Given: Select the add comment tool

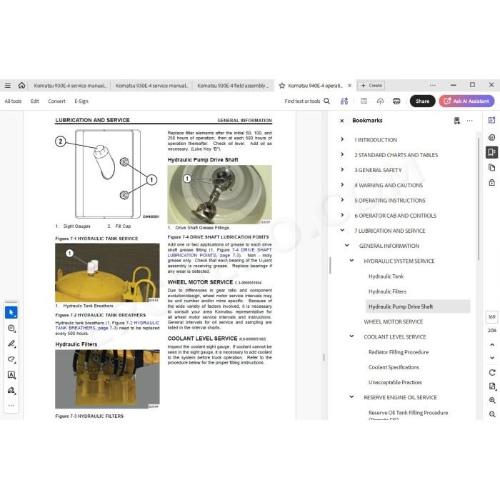Looking at the screenshot, I should click(11, 328).
